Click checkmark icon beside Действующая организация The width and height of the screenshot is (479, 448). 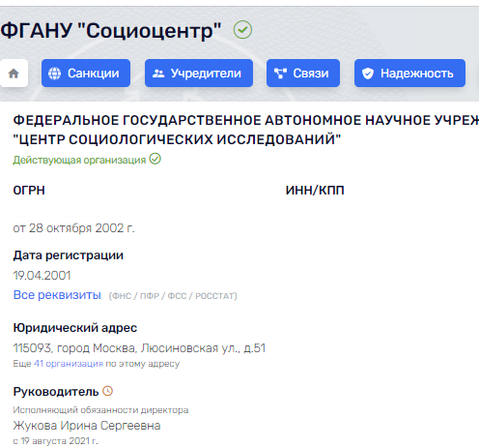(x=155, y=159)
